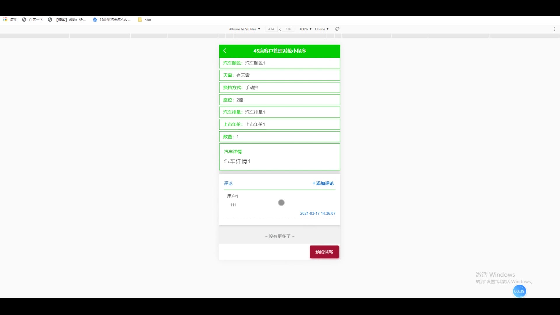Click the 评论 section tab label
Image resolution: width=560 pixels, height=315 pixels.
(x=228, y=183)
